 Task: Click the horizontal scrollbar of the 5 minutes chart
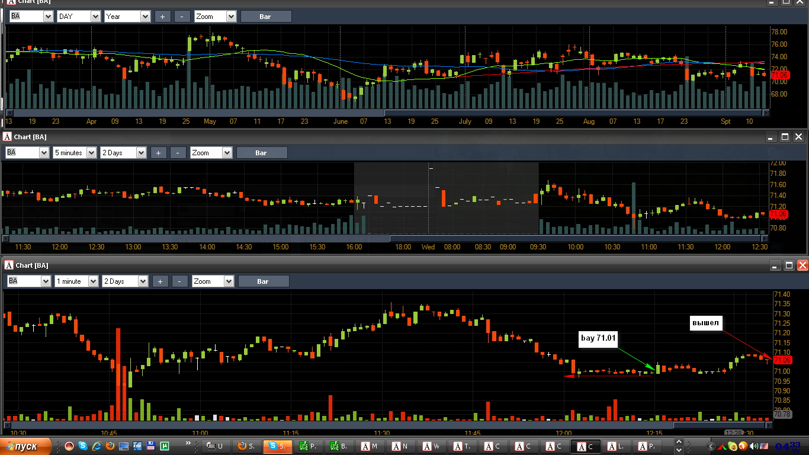point(386,238)
